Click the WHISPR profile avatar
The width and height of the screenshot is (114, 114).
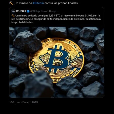[13, 11]
